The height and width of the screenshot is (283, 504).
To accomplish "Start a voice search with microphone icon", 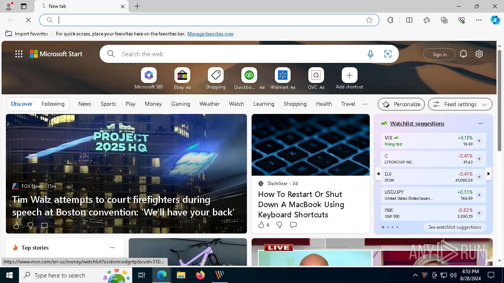I will pos(370,54).
